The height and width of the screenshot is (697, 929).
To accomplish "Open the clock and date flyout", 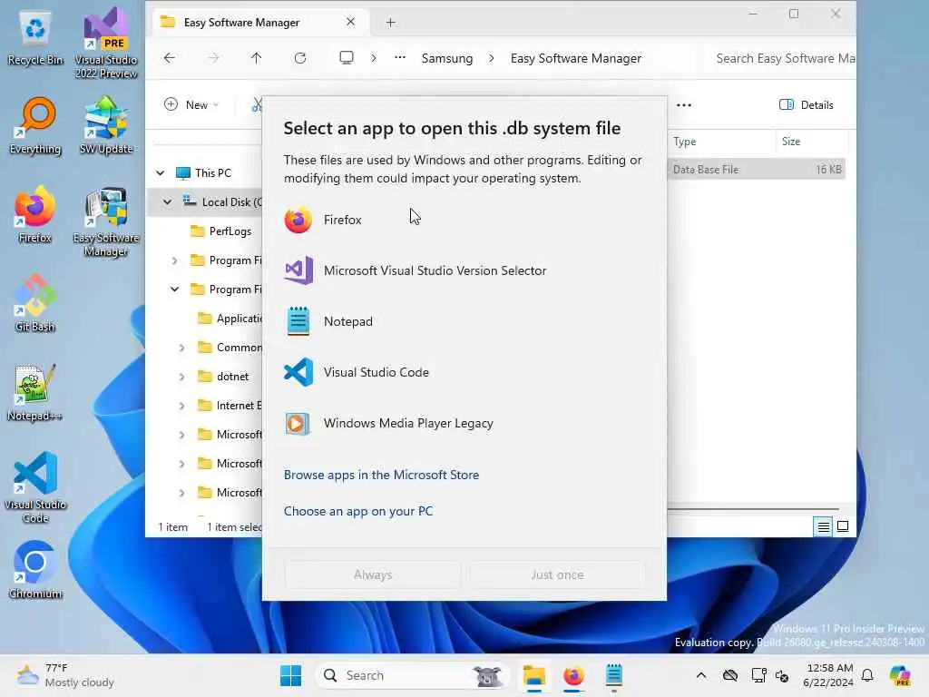I will (828, 675).
